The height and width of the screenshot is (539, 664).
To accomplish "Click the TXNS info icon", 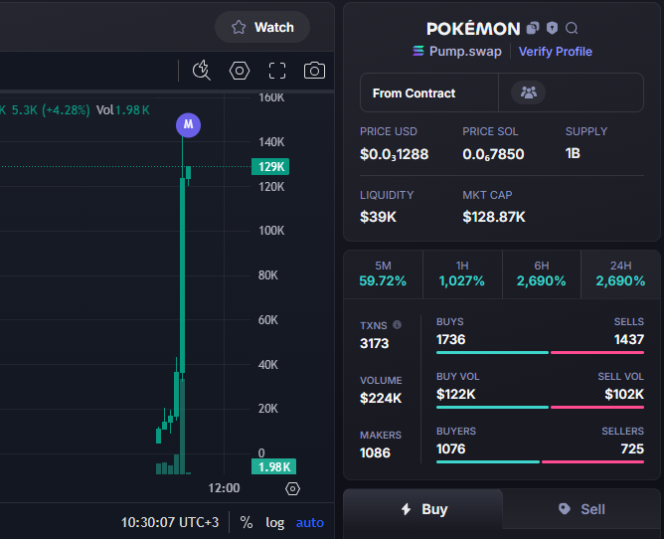I will [x=397, y=324].
